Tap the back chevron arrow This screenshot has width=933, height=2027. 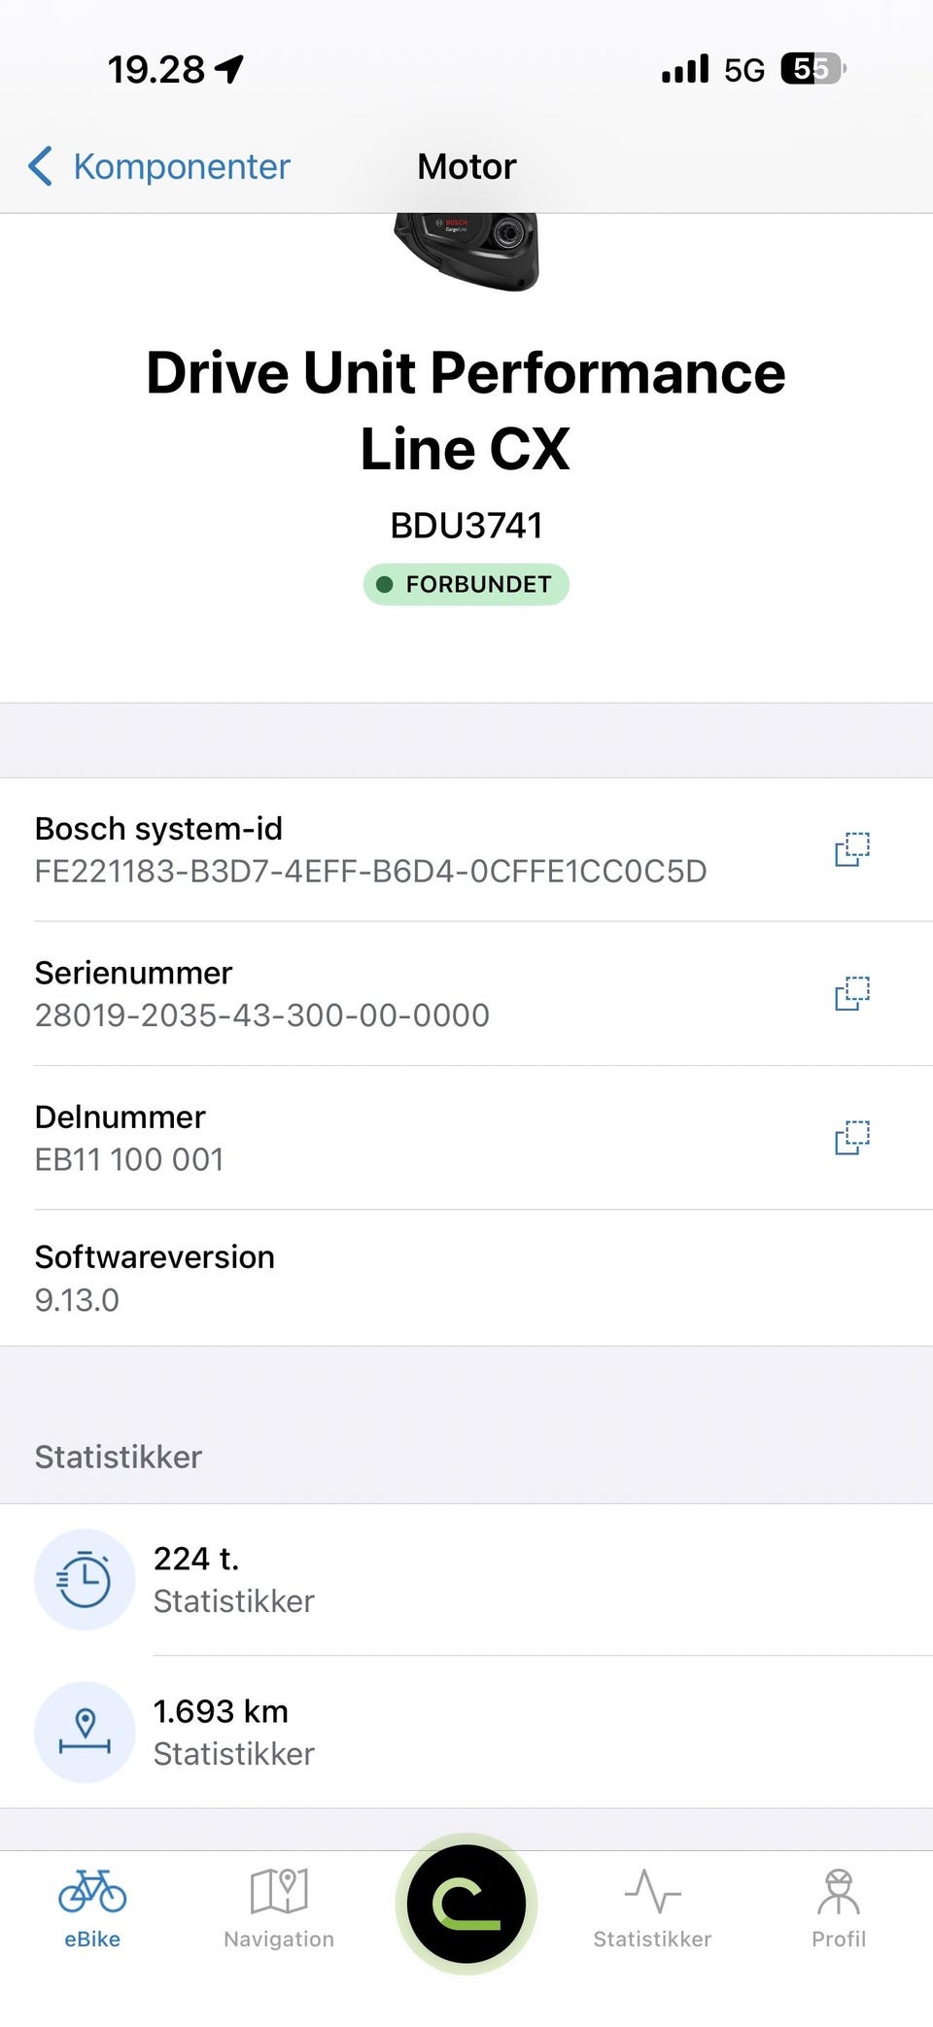pos(40,166)
